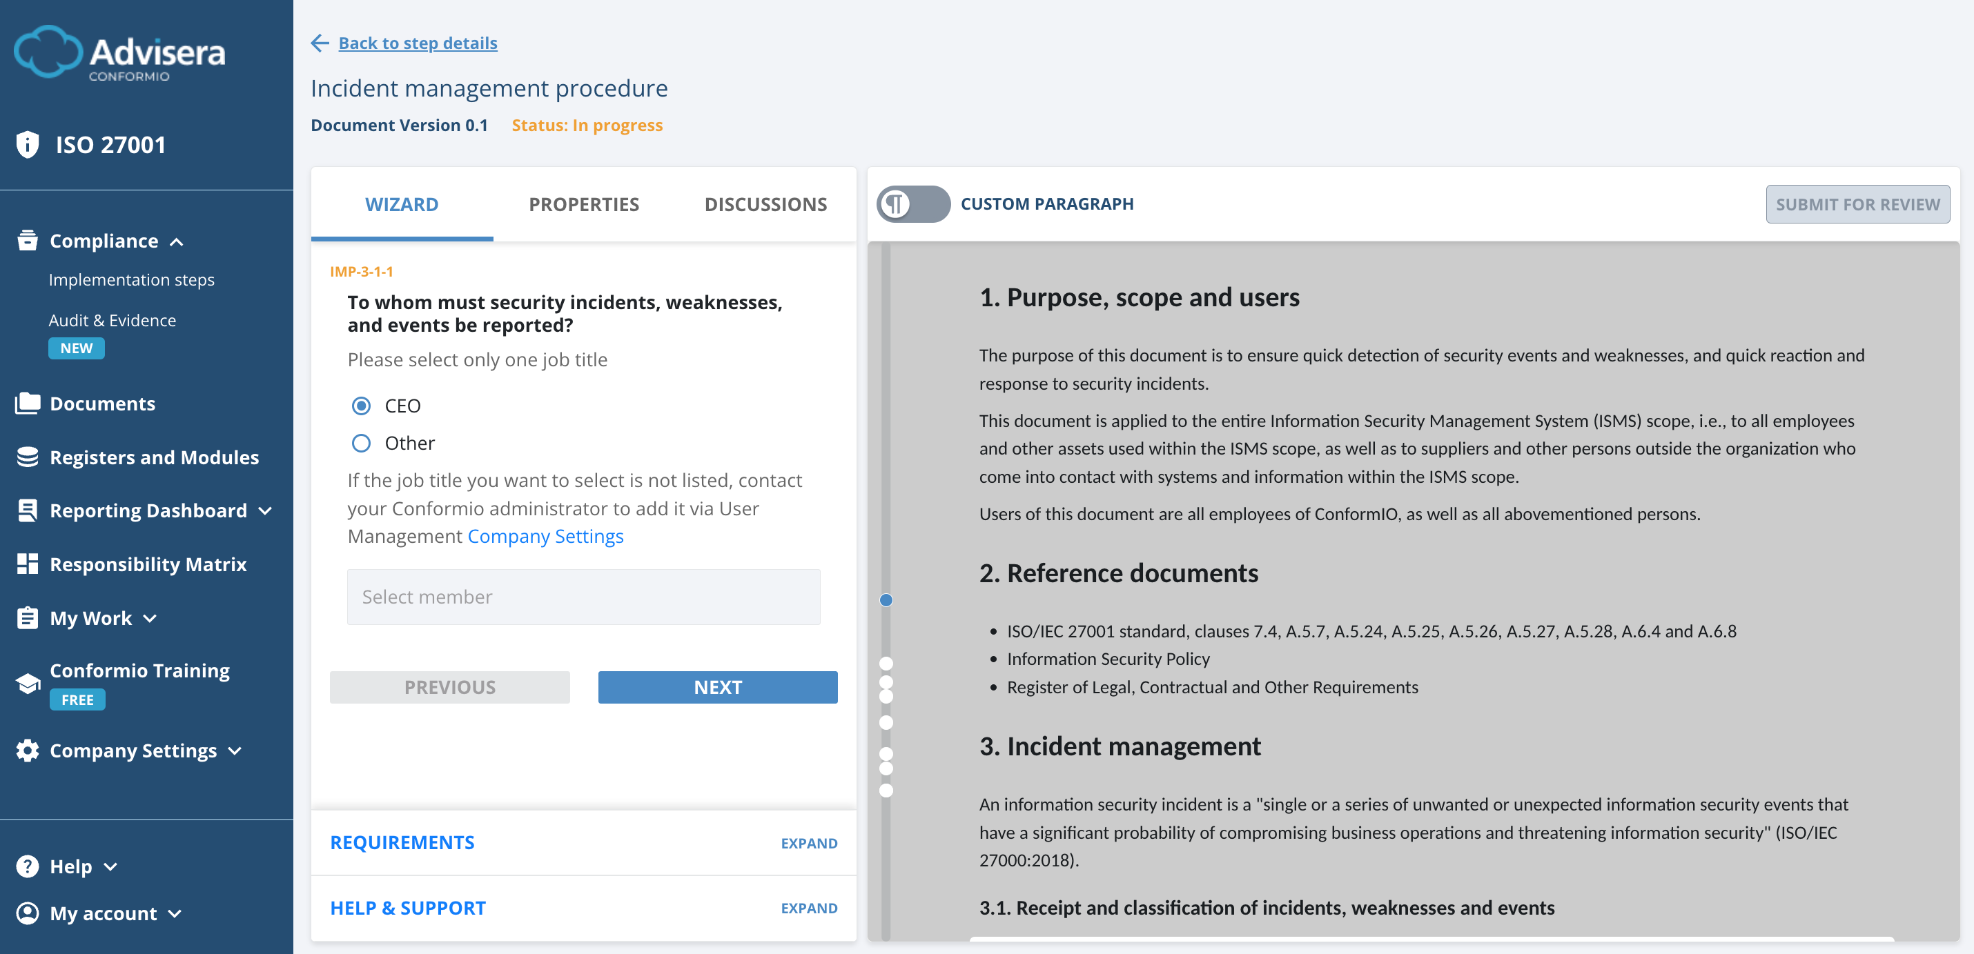This screenshot has height=954, width=1974.
Task: Choose the Other job title option
Action: click(361, 443)
